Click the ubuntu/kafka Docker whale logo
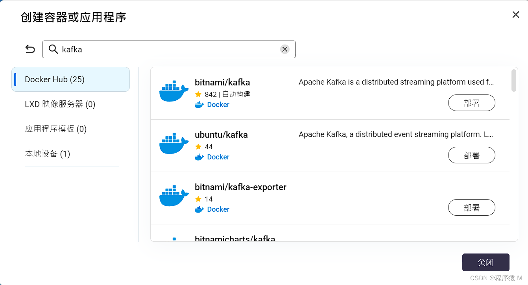528x285 pixels. [174, 144]
